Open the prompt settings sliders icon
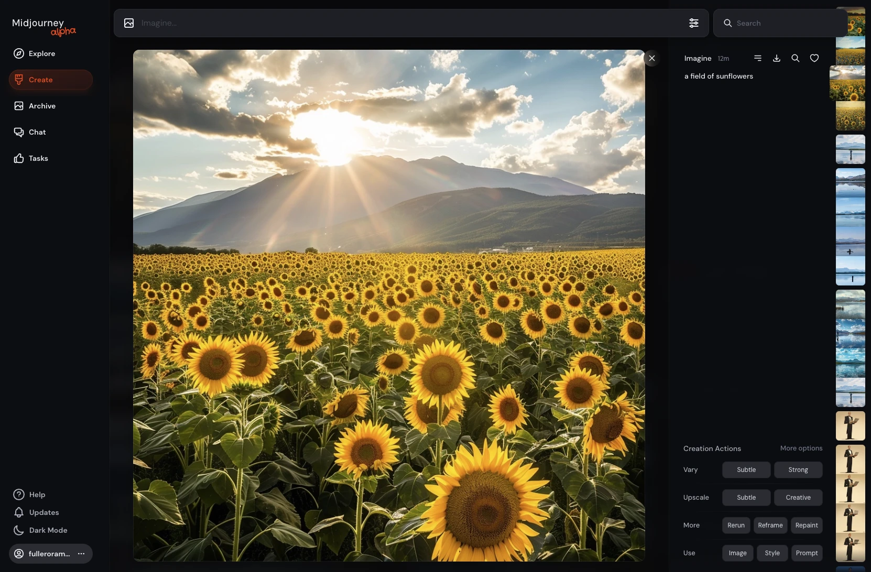The image size is (871, 572). coord(694,23)
